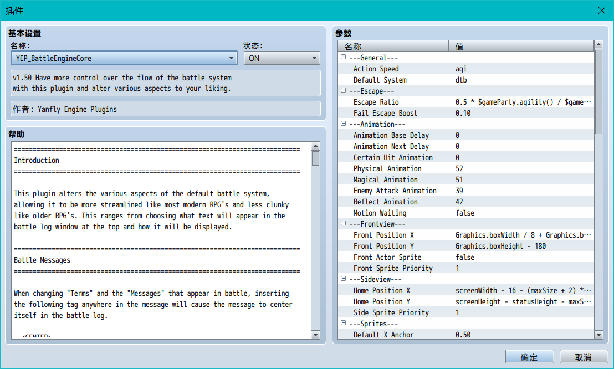Select the Home Position X parameter
The image size is (614, 369).
pos(466,290)
